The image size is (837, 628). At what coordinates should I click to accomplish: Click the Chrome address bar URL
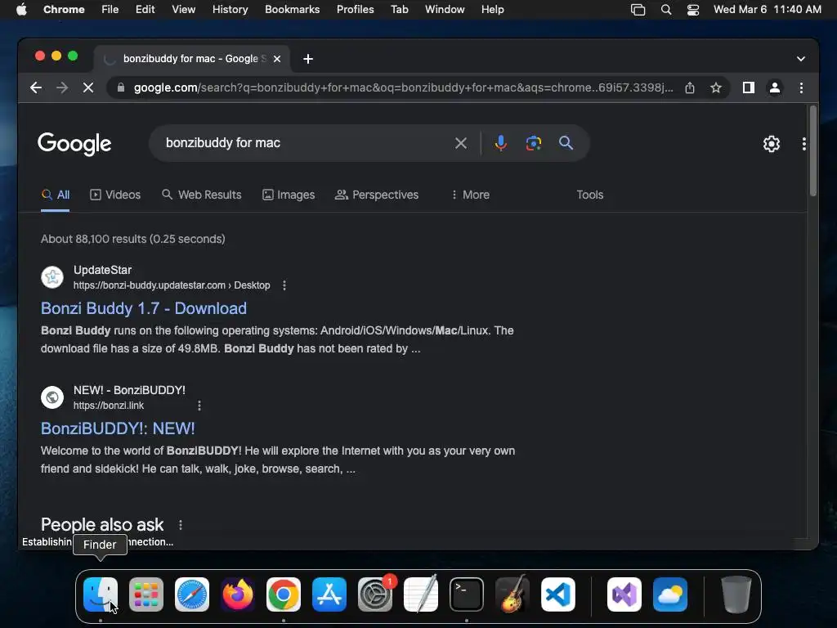point(403,87)
